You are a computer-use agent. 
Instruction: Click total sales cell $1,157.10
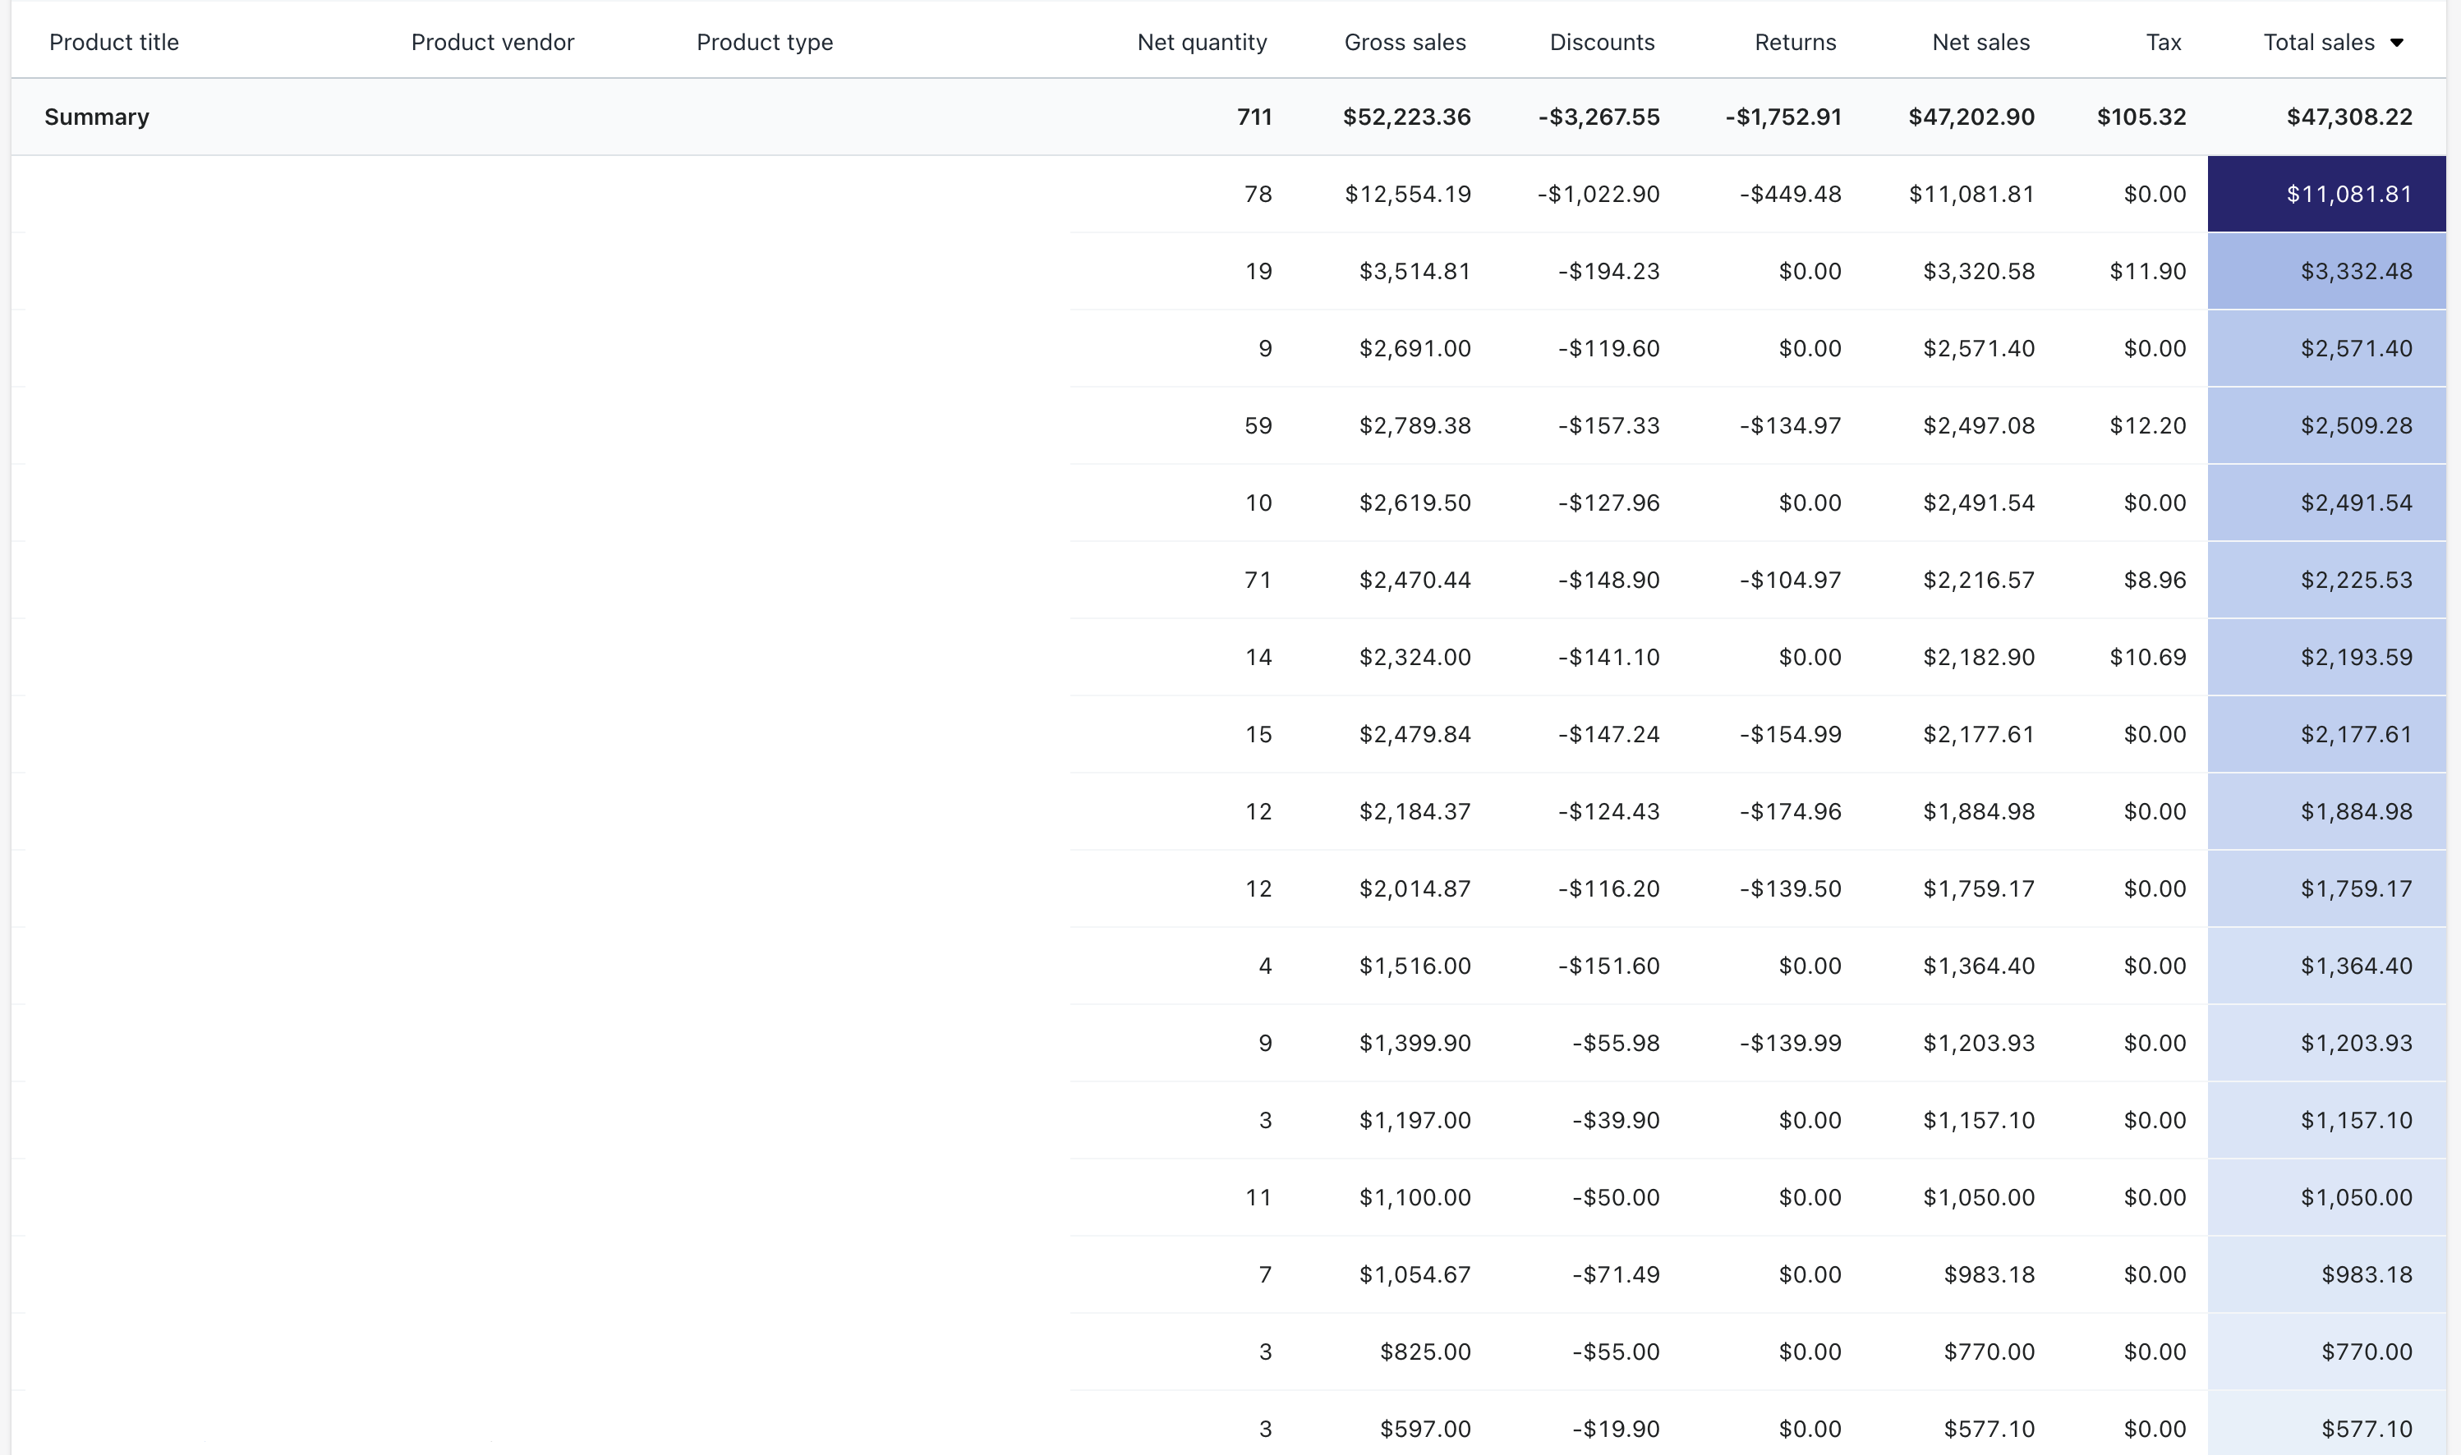[x=2326, y=1120]
